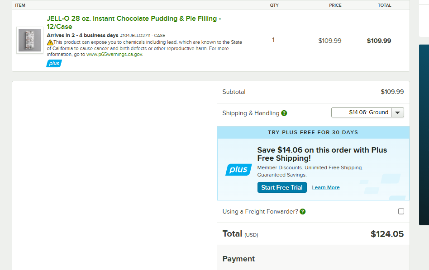Viewport: 429px width, 270px height.
Task: Open the JELL-O Instant Chocolate Pudding product link
Action: click(134, 23)
